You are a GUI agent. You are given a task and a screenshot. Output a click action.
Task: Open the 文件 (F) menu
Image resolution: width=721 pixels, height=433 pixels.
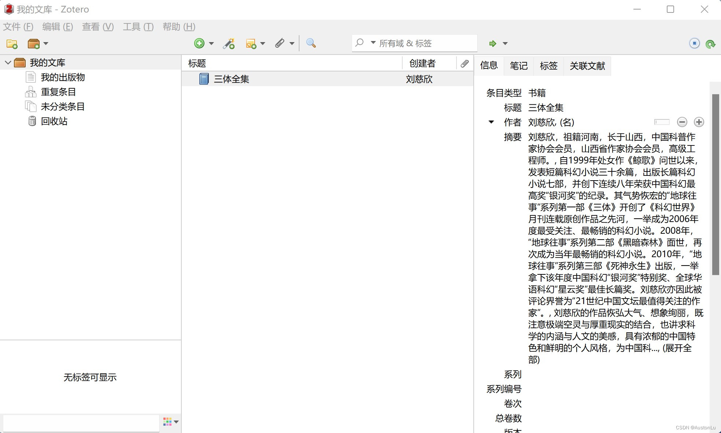point(18,27)
